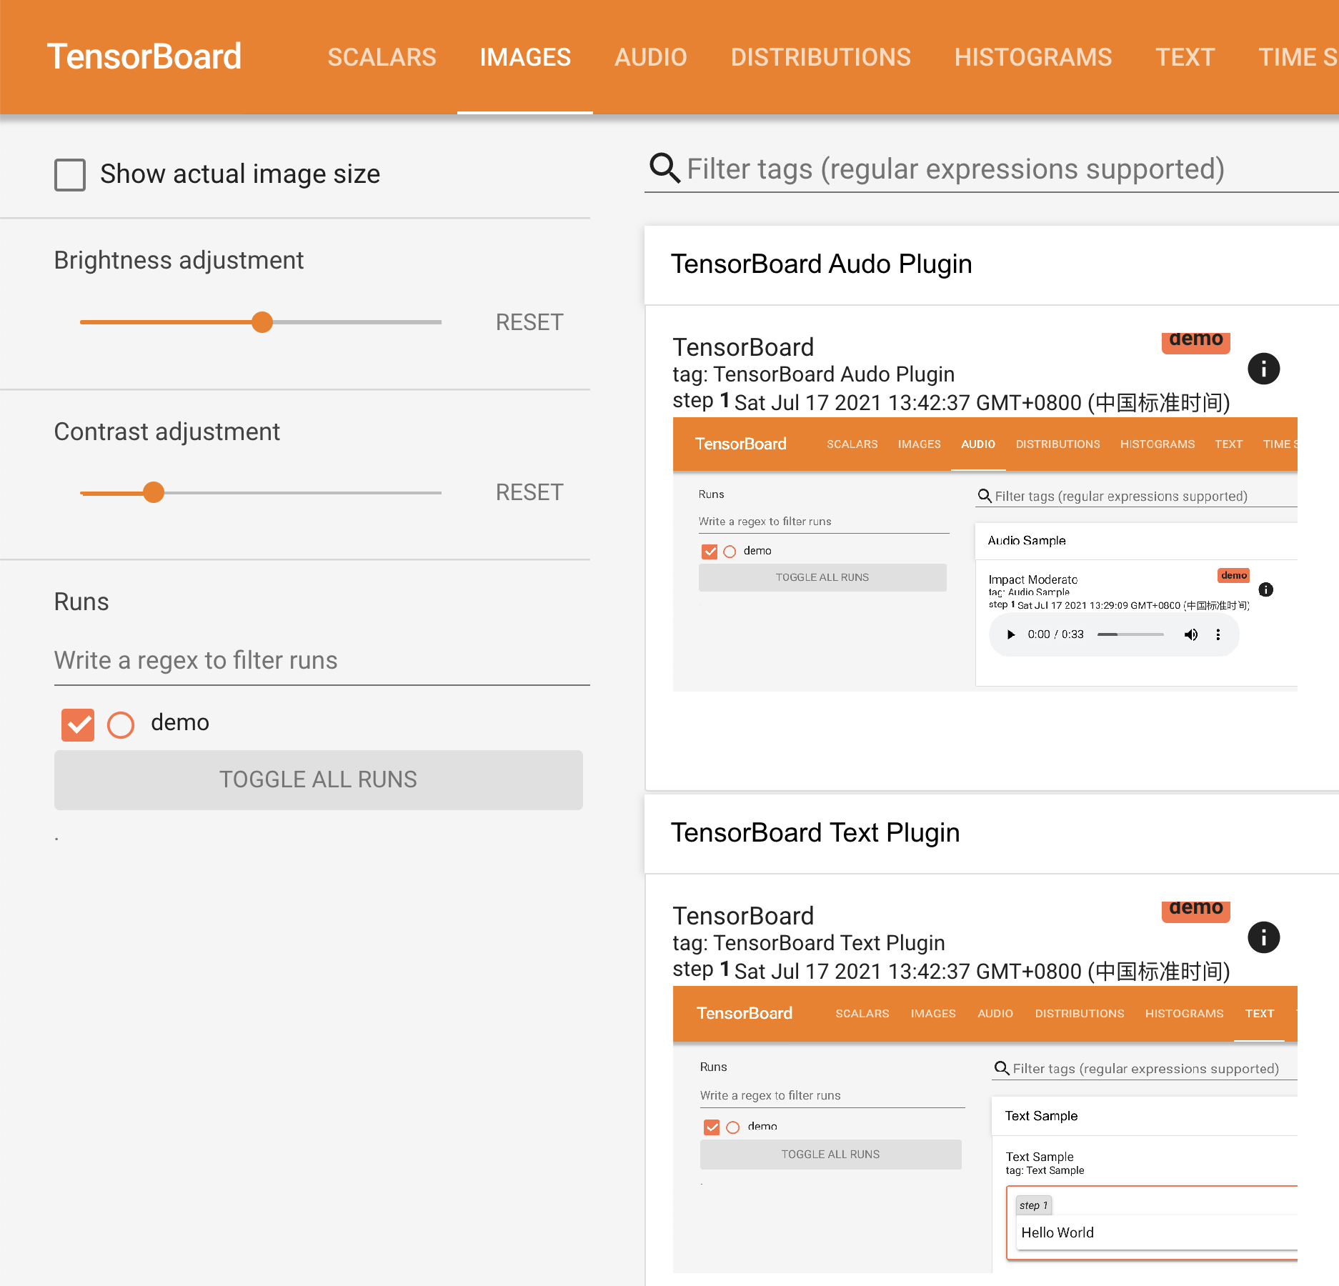Collapse the TensorBoard Audio Plugin section header
The height and width of the screenshot is (1286, 1339).
tap(992, 265)
